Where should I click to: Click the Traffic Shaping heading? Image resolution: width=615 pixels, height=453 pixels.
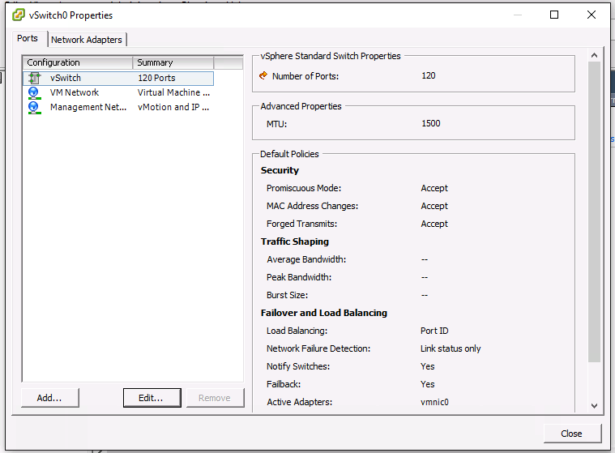click(295, 241)
